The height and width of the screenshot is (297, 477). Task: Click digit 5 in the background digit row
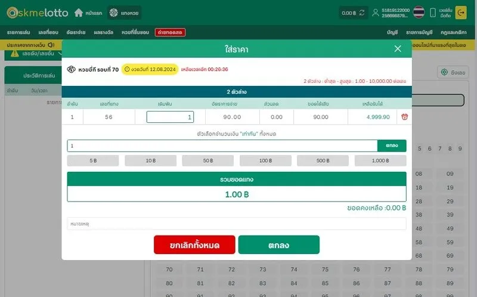point(420,148)
